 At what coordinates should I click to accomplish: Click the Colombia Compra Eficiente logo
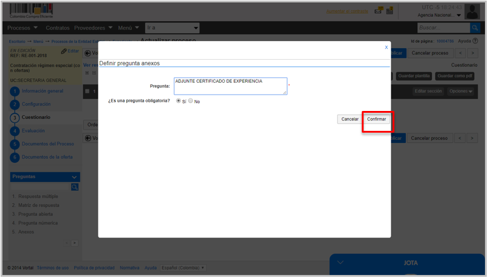(x=30, y=11)
